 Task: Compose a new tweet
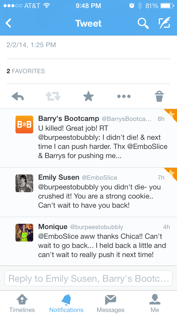coord(164,23)
